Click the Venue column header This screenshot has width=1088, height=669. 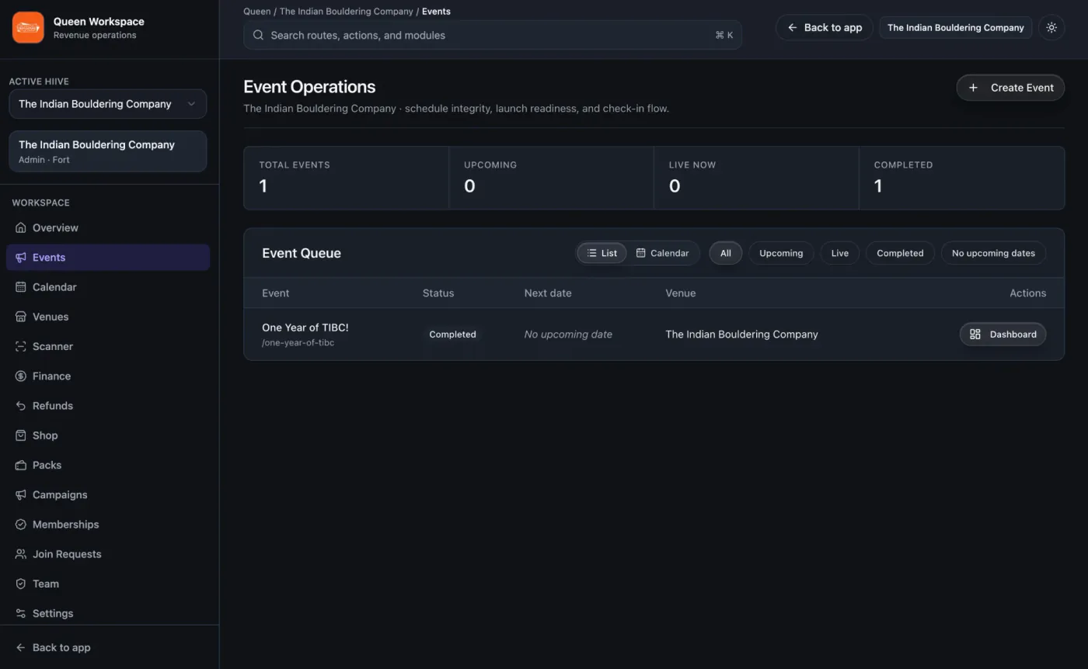point(681,293)
